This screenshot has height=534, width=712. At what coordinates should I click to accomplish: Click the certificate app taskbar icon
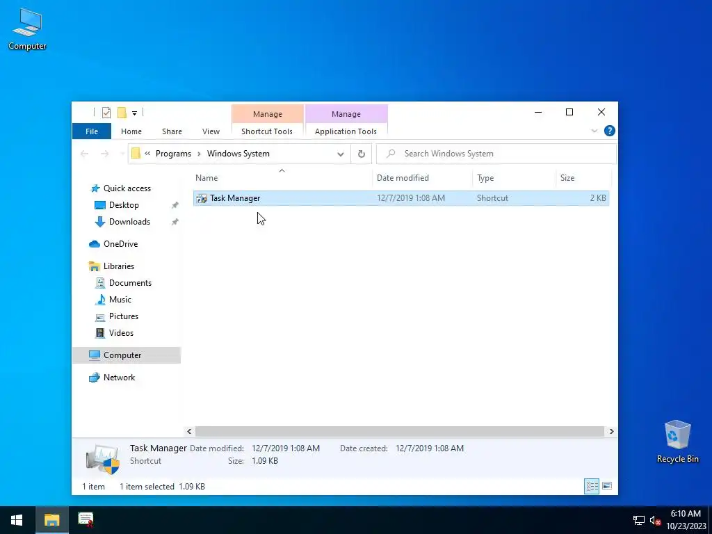86,520
